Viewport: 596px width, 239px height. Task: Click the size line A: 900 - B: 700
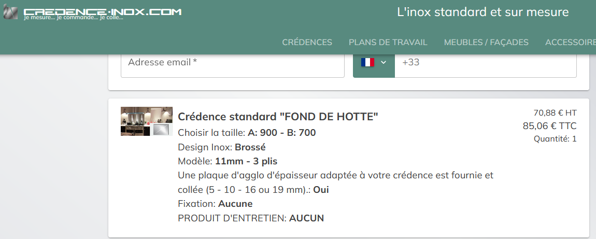(x=247, y=133)
